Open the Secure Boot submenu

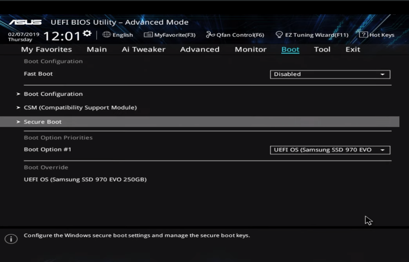(x=43, y=122)
